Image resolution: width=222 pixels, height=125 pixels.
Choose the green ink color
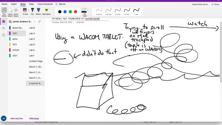pos(70,12)
